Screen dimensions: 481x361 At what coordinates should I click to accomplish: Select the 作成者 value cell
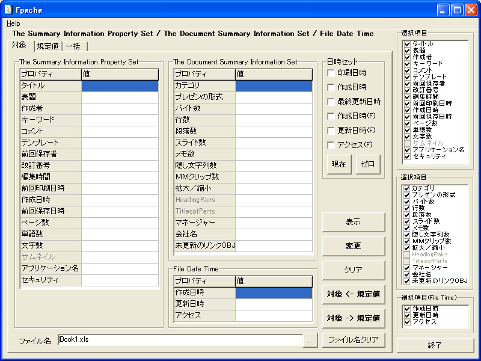click(120, 109)
